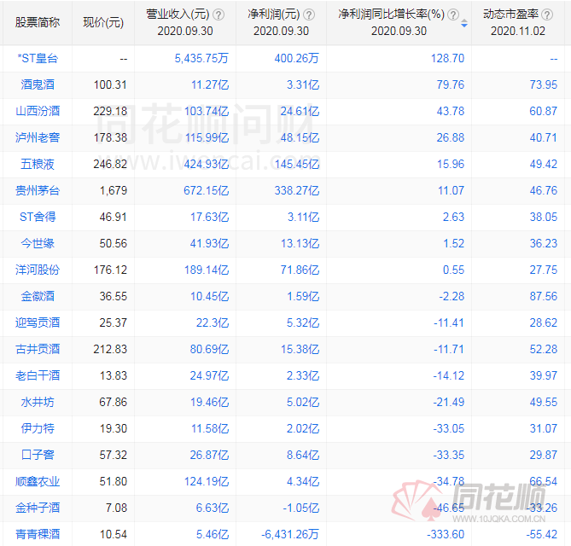Click 五粮液 revenue 424.93亿
The height and width of the screenshot is (546, 571).
point(206,164)
